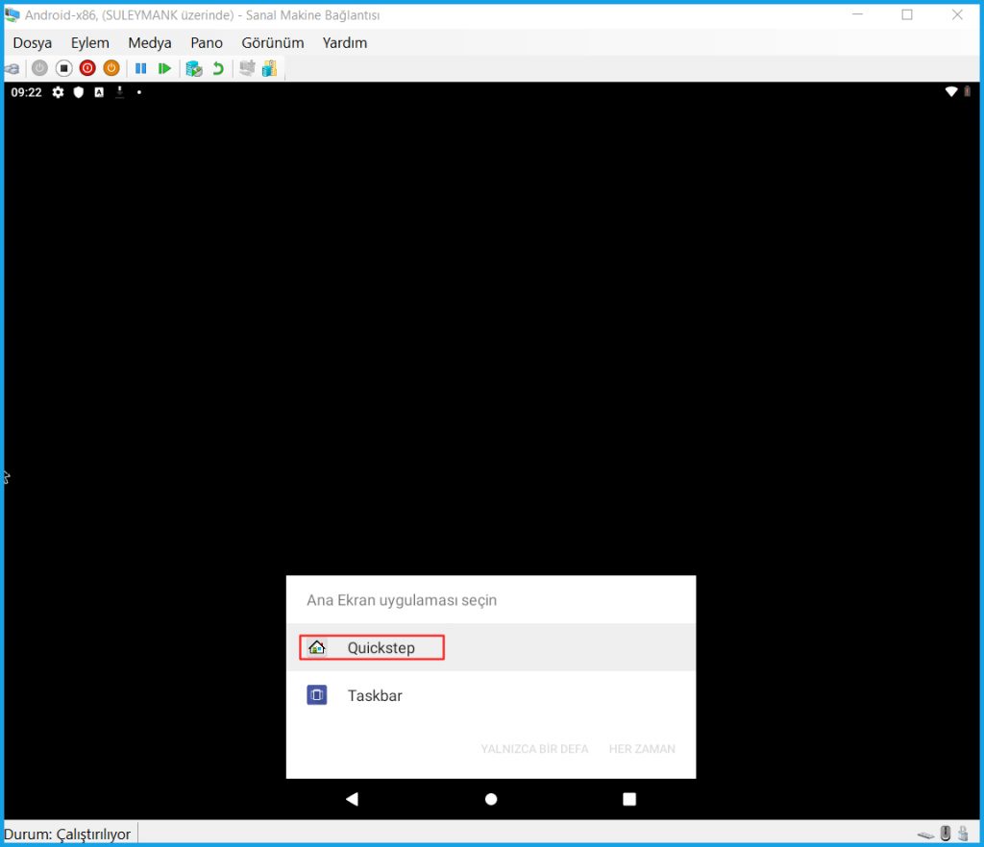Click the virtual machine window title icon
The height and width of the screenshot is (847, 984).
coord(12,15)
